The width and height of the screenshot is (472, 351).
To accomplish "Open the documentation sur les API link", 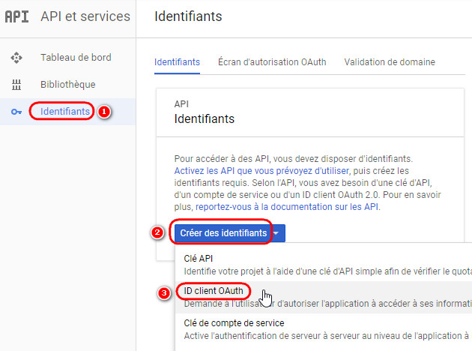I will 288,205.
